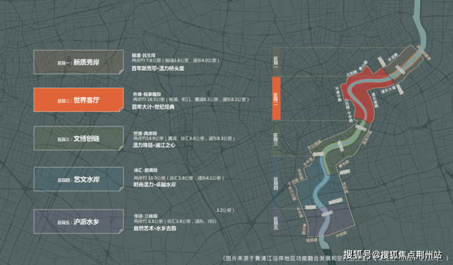This screenshot has width=453, height=265.
Task: Click the 河南中路 road label on map
Action: pyautogui.click(x=338, y=94)
